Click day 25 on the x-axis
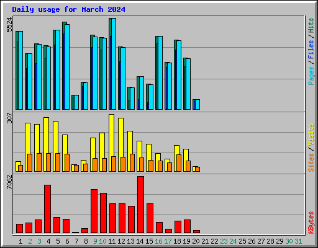The width and height of the screenshot is (318, 248). pyautogui.click(x=242, y=241)
